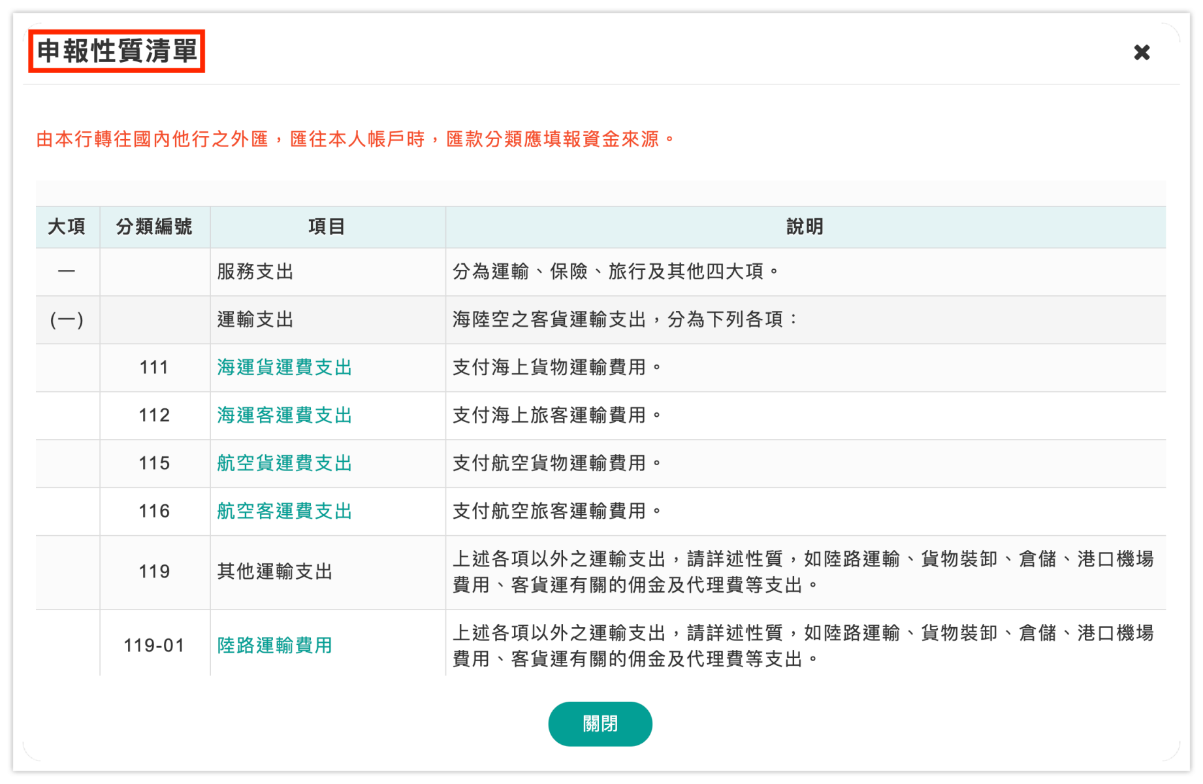Image resolution: width=1203 pixels, height=784 pixels.
Task: Click the 說明 column header
Action: 805,227
